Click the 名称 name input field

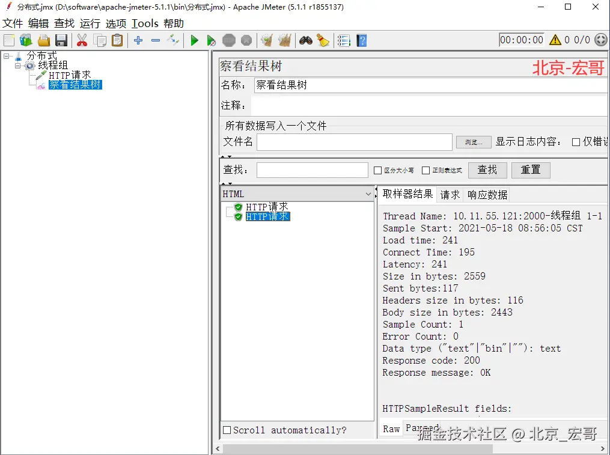(x=430, y=85)
